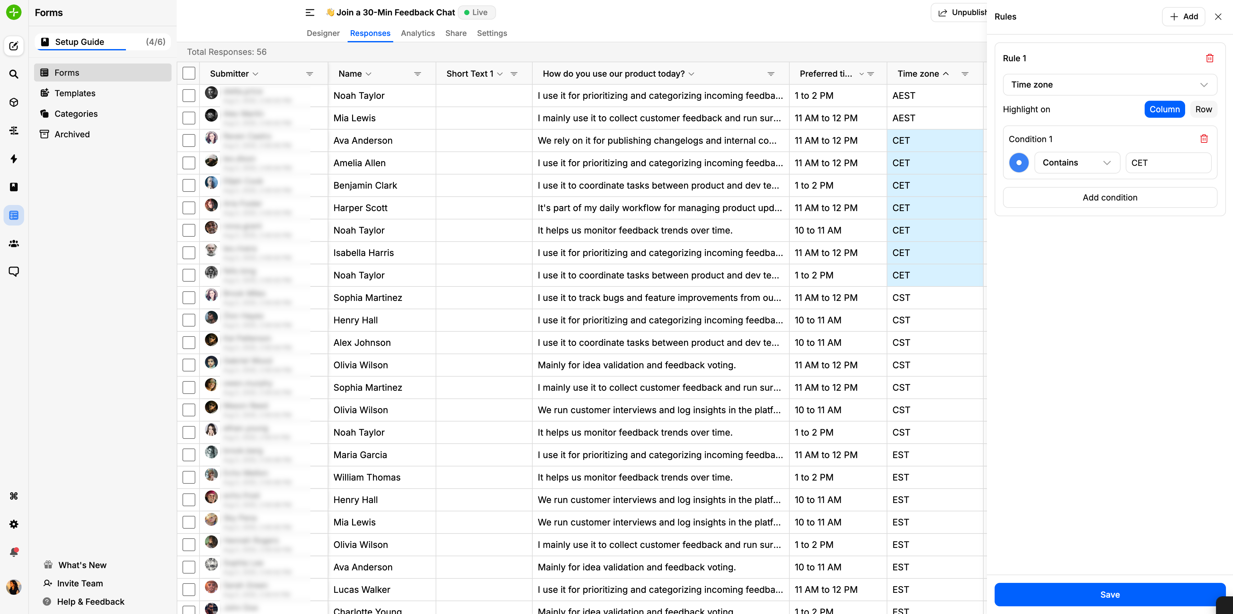1233x614 pixels.
Task: Open the Setup Guide progress item
Action: click(103, 42)
